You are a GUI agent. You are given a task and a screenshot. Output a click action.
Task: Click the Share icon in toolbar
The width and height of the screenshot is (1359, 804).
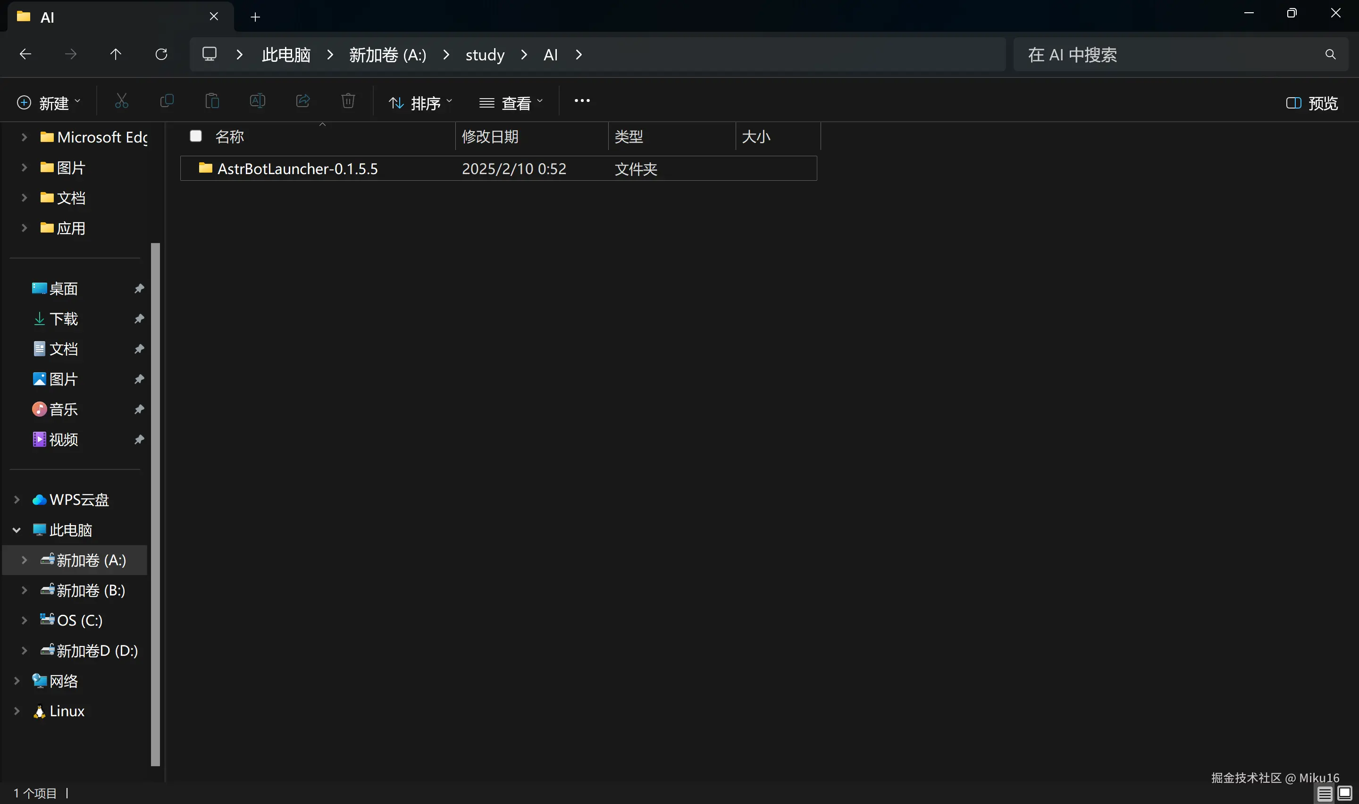click(303, 101)
